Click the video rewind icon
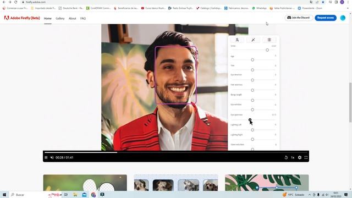 [286, 158]
